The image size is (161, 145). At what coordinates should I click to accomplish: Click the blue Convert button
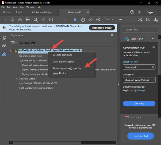[x=139, y=103]
